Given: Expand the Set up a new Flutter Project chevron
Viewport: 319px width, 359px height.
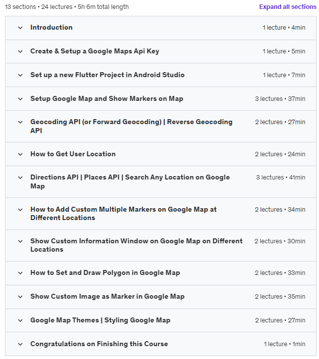Looking at the screenshot, I should click(x=20, y=75).
